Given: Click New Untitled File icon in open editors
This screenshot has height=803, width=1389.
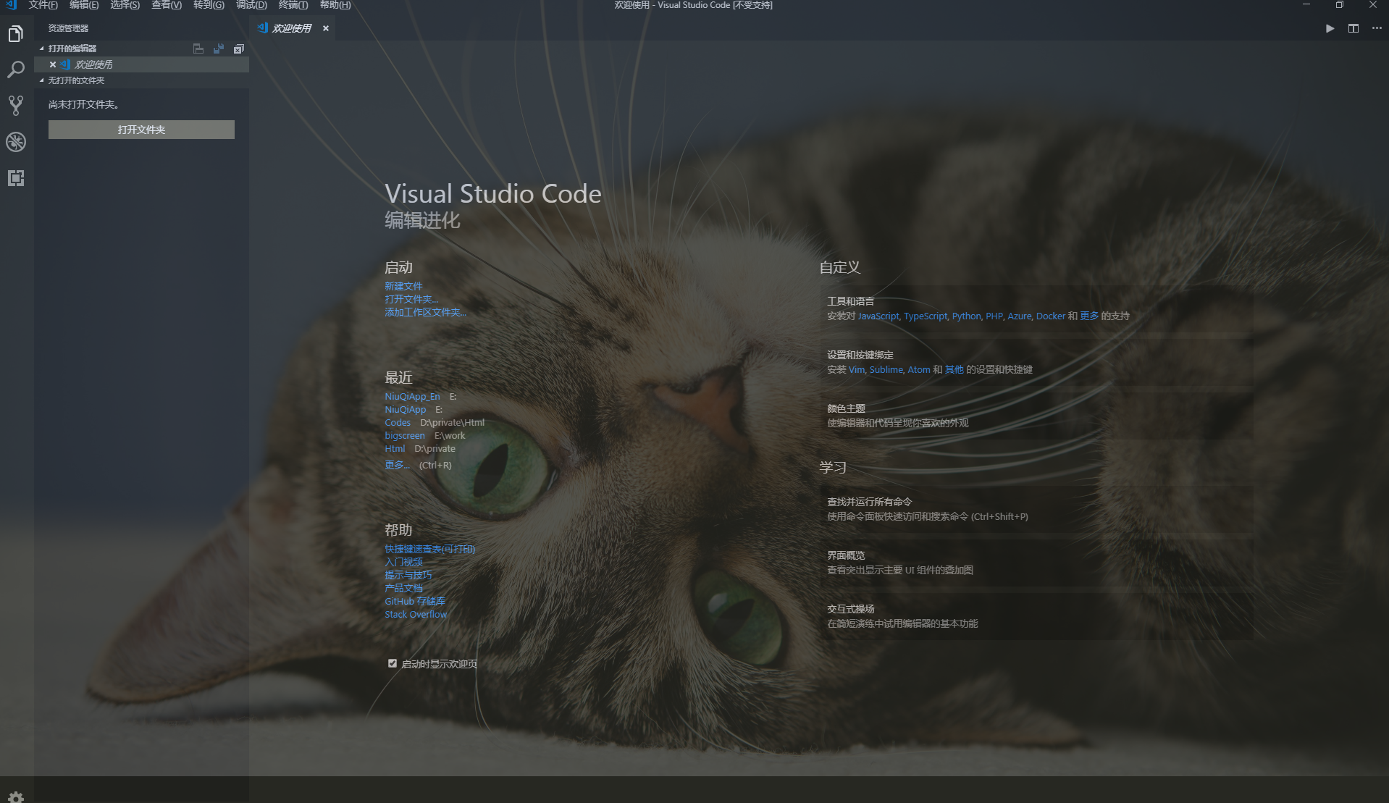Looking at the screenshot, I should pyautogui.click(x=198, y=49).
